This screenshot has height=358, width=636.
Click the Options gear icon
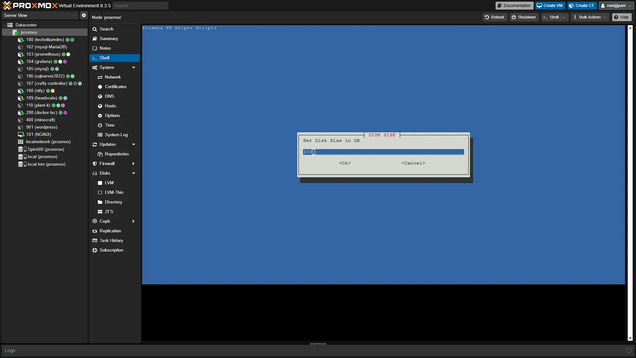100,116
